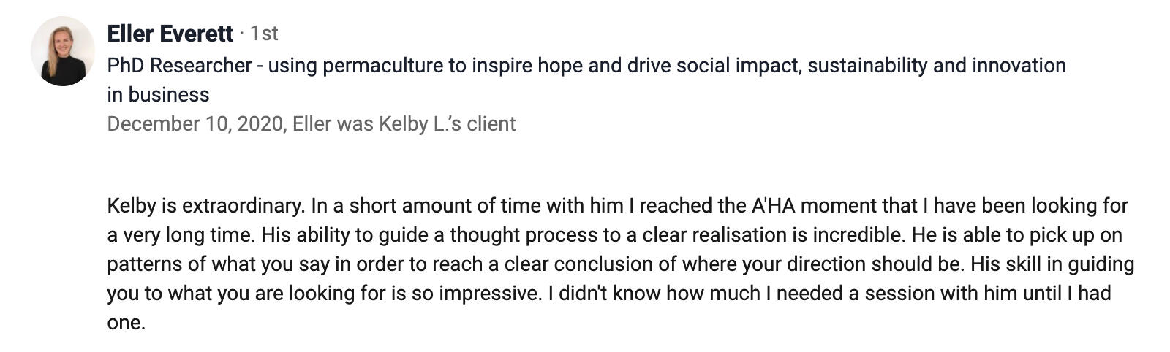1170x352 pixels.
Task: Click the final word 'one.' of recommendation
Action: coord(126,323)
